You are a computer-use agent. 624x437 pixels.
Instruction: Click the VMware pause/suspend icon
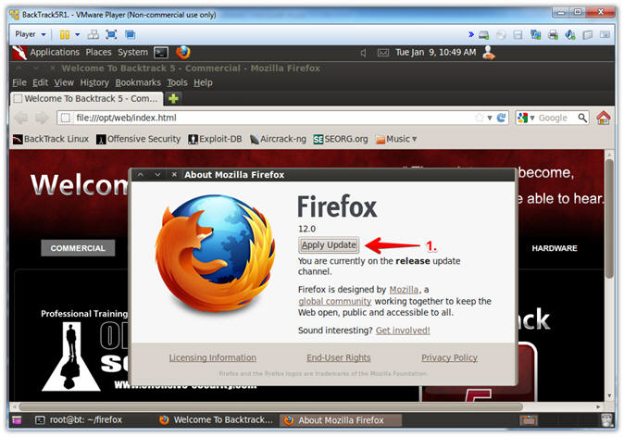(64, 34)
